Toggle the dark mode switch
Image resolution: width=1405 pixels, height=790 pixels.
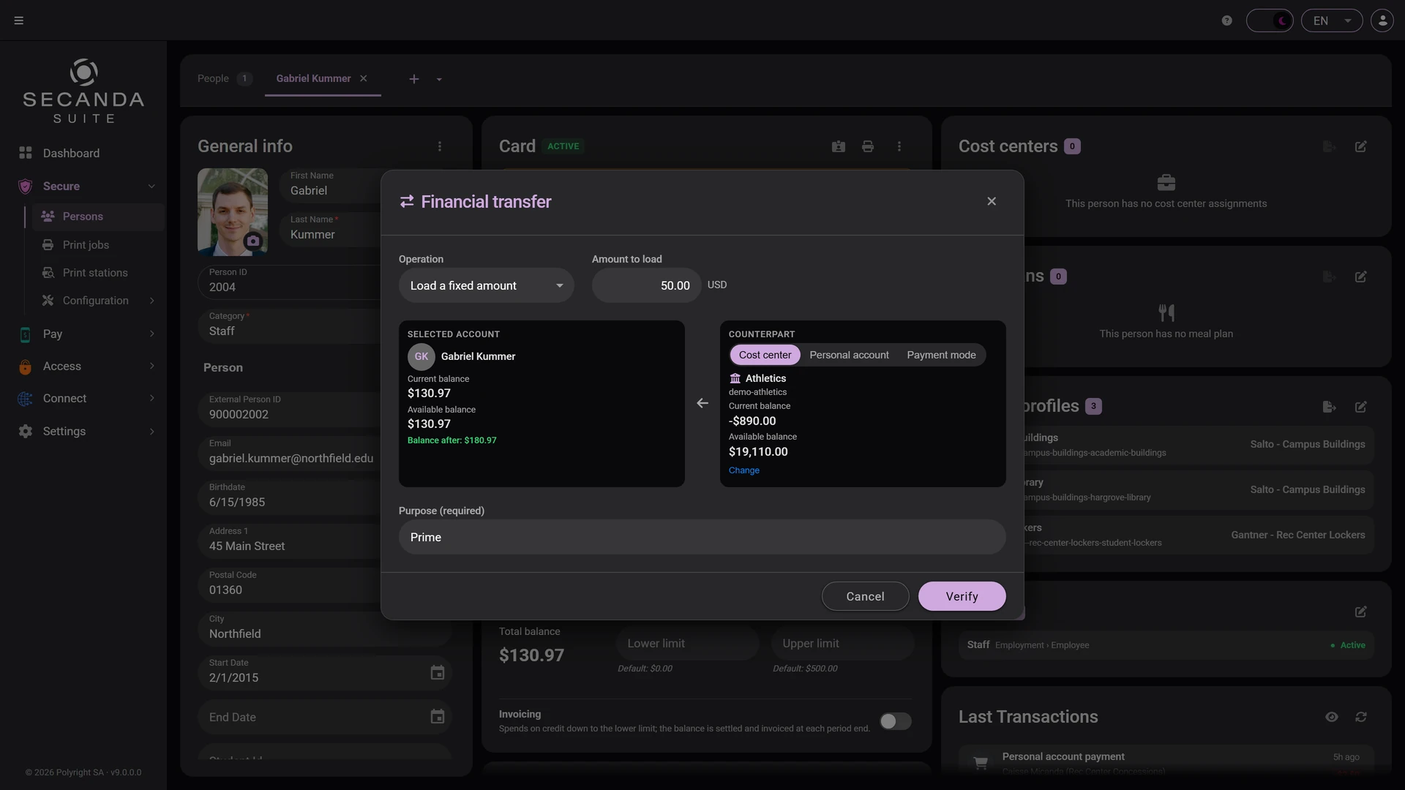click(1270, 20)
